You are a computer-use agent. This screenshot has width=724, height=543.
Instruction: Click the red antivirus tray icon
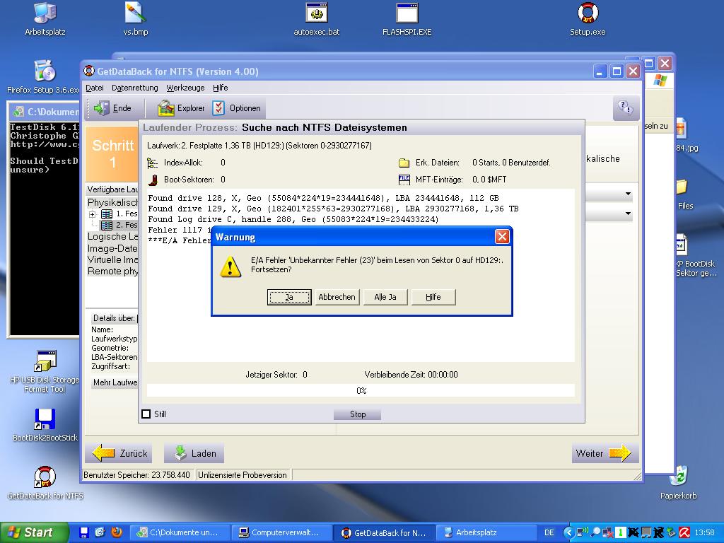[x=684, y=532]
